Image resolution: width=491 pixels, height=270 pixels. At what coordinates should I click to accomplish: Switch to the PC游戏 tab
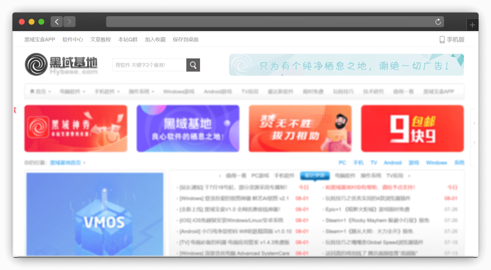coord(260,176)
